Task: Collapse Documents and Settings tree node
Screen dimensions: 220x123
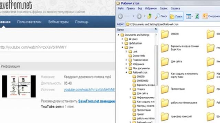Action: [x=118, y=35]
